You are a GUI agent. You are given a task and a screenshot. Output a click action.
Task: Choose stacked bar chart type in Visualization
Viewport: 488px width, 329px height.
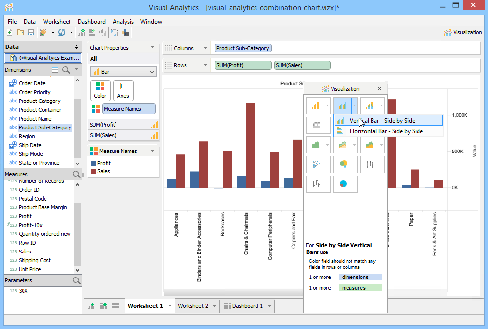tap(370, 106)
